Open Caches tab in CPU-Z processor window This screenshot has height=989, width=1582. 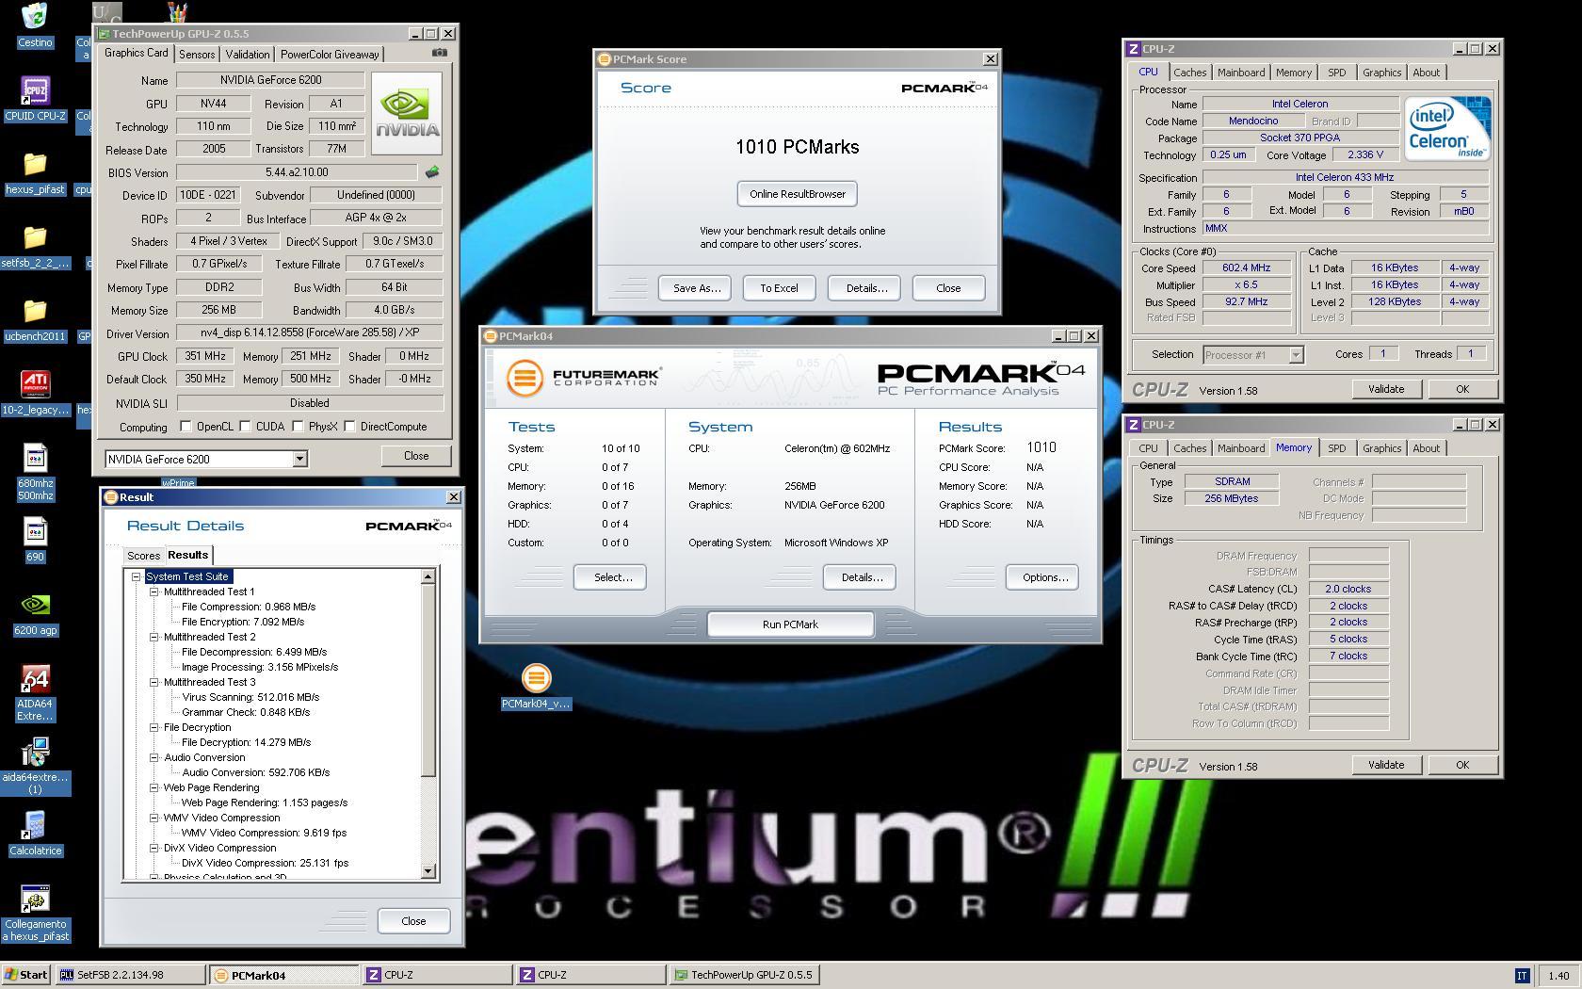pyautogui.click(x=1189, y=73)
